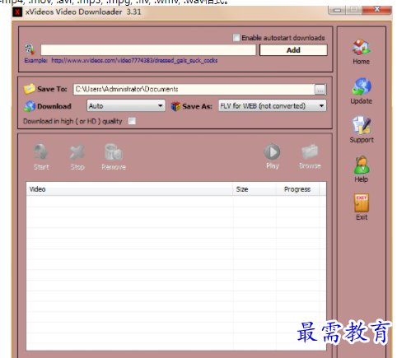Close the xVideos Downloader window
Screen dimensions: 397x358
[x=377, y=10]
